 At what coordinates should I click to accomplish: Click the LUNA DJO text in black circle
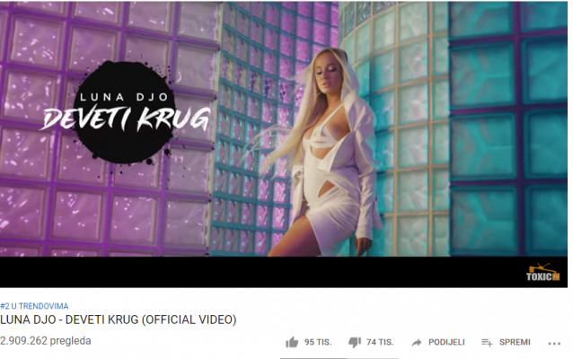124,97
